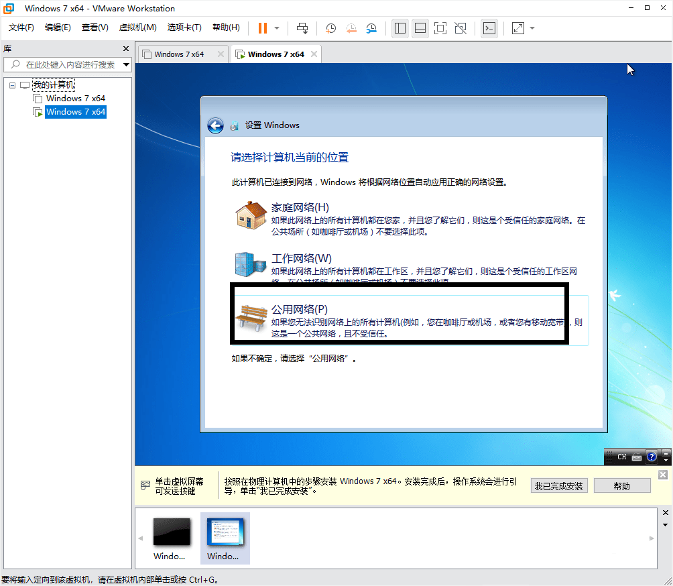Open the library search filter dropdown
The image size is (673, 586).
(126, 65)
